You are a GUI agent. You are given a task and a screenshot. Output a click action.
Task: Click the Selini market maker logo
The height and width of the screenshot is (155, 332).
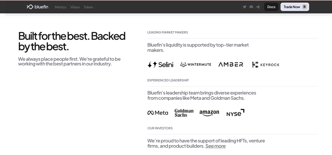[160, 64]
